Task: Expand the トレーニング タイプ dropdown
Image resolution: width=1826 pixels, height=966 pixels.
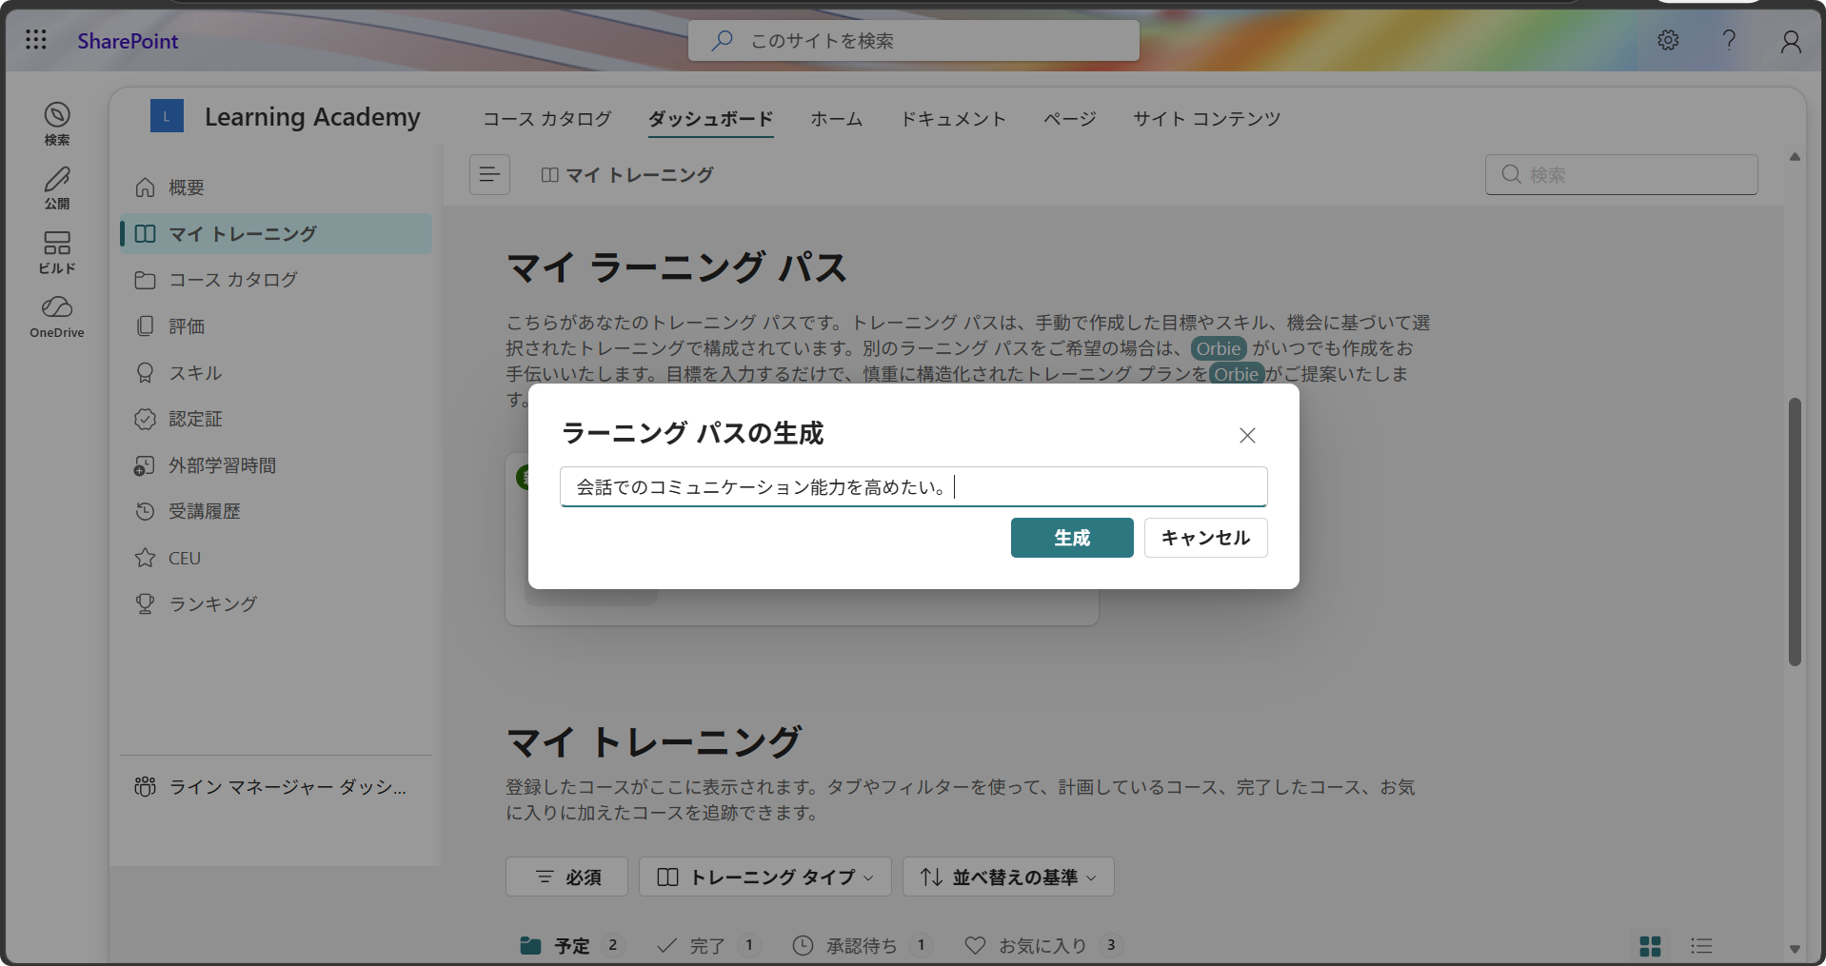Action: pyautogui.click(x=764, y=877)
